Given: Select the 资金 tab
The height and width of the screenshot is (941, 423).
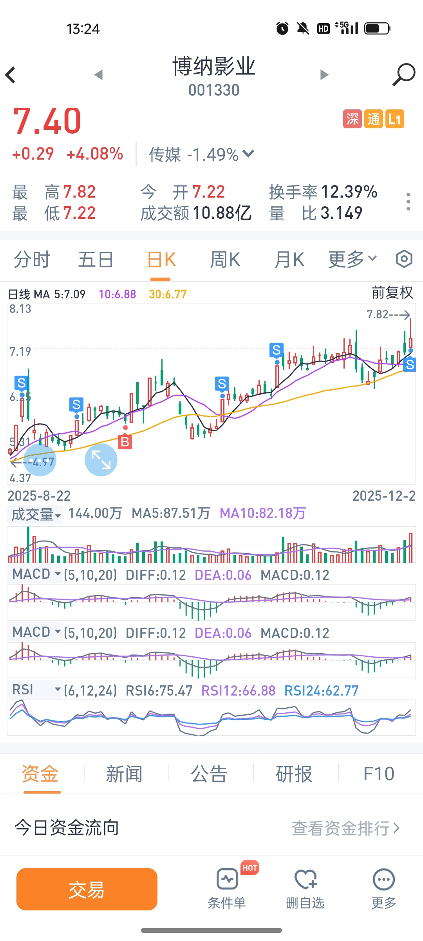Looking at the screenshot, I should 40,774.
